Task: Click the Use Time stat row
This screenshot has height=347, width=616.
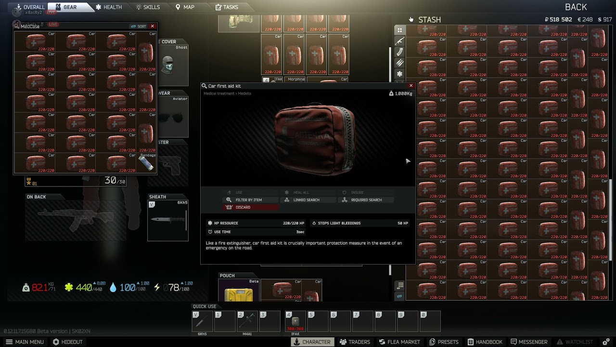Action: point(256,232)
